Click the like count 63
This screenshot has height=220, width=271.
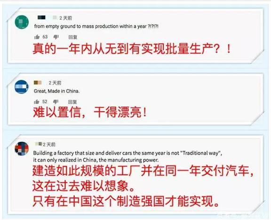pos(45,37)
